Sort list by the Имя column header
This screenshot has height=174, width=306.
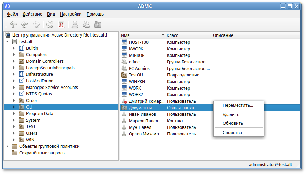click(141, 35)
